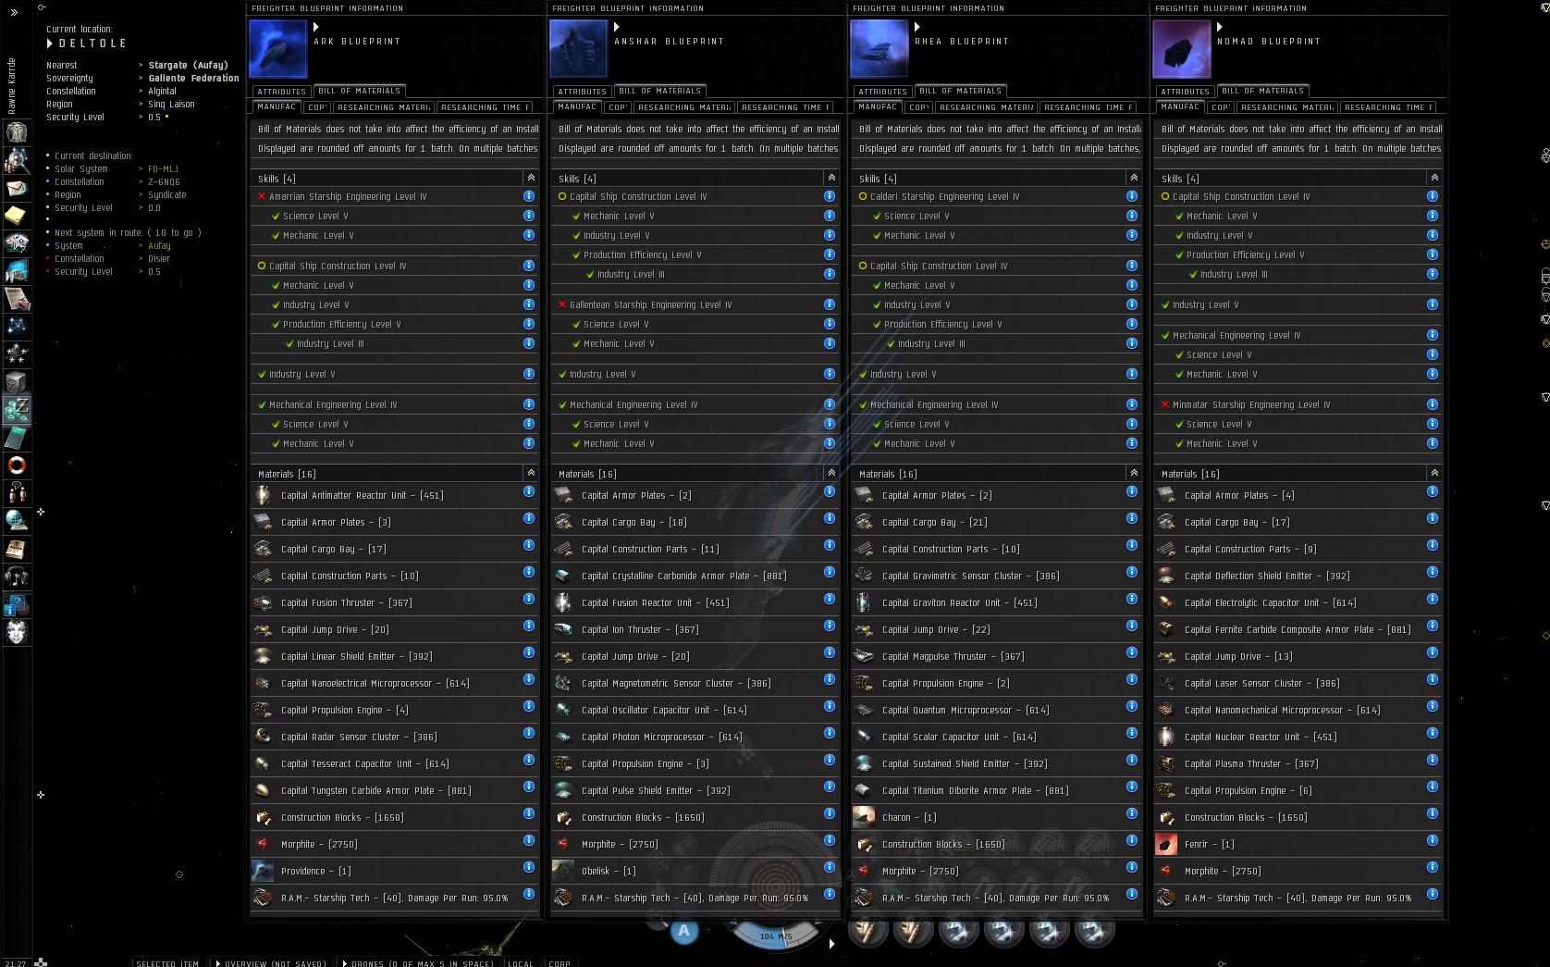Select Bill of Materials tab in Nomad panel
1550x967 pixels.
1261,91
